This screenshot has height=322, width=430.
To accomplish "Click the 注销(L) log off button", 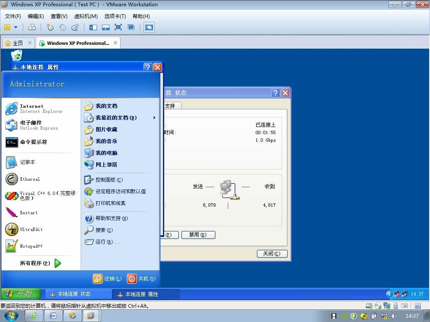I will [x=107, y=279].
